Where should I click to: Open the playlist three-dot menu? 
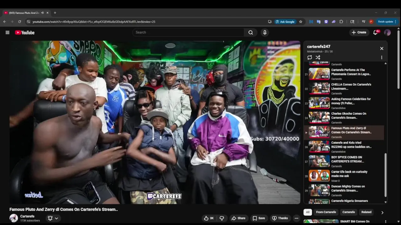382,57
